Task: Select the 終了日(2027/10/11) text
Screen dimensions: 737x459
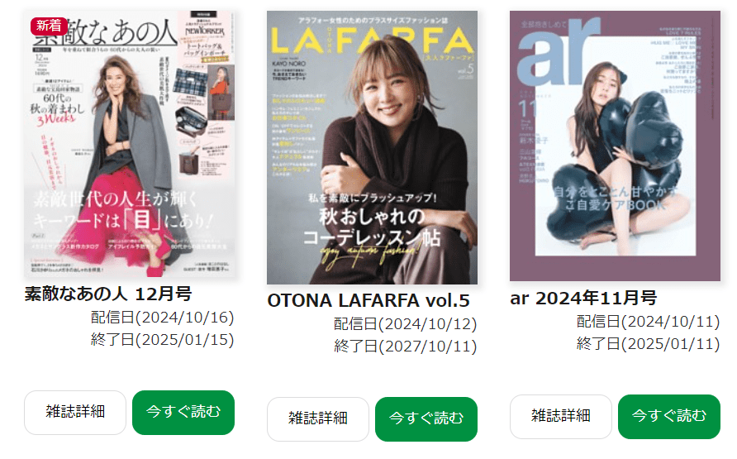Action: point(405,347)
